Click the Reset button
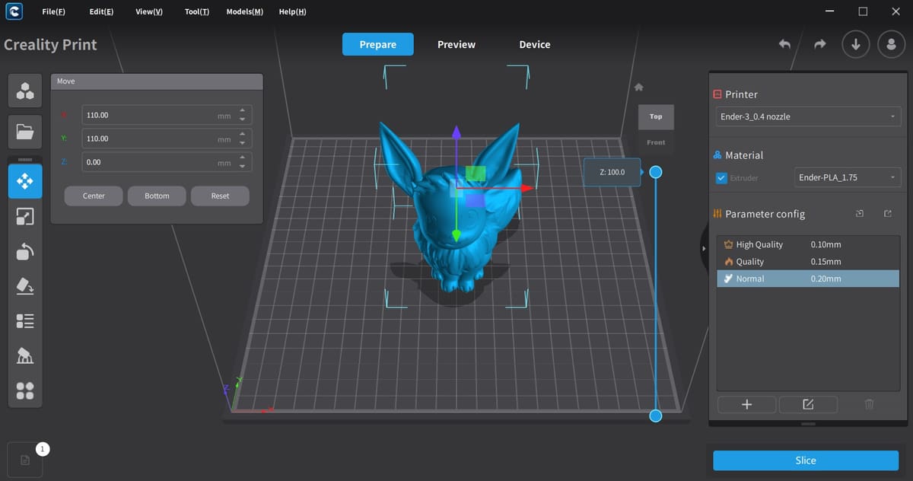 click(221, 196)
